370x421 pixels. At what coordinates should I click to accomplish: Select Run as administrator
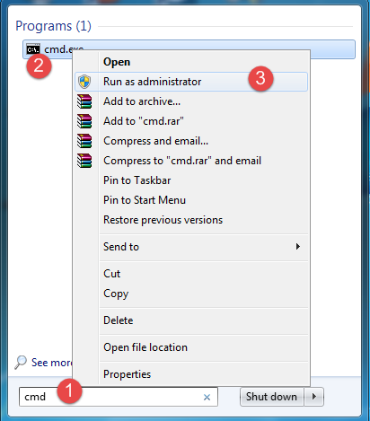coord(191,82)
